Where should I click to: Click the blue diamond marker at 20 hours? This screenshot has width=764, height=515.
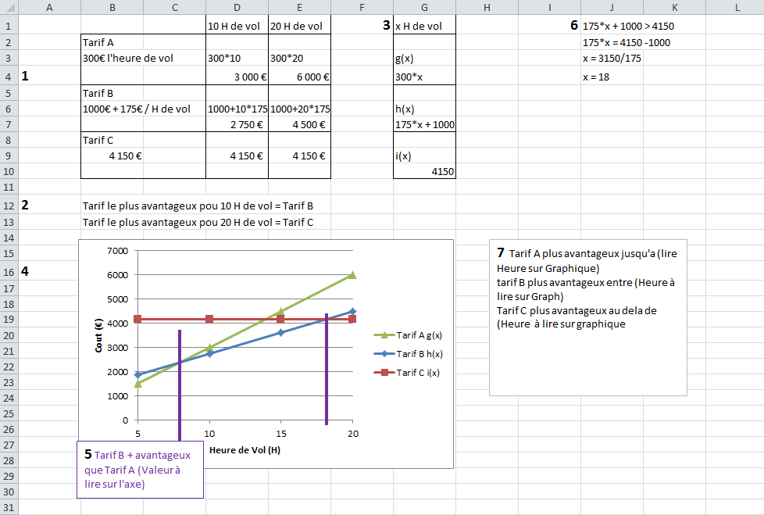[x=352, y=311]
